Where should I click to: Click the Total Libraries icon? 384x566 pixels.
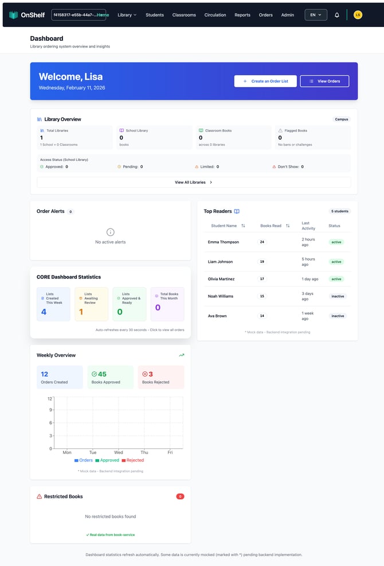(x=42, y=130)
